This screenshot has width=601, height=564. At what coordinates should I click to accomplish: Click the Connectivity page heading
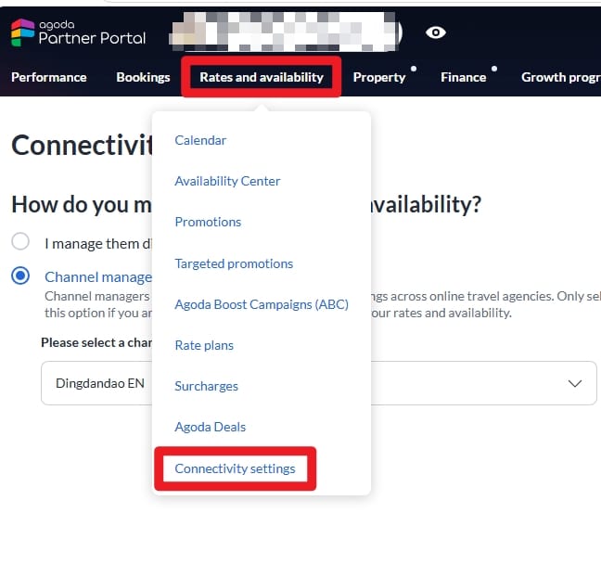click(x=82, y=146)
